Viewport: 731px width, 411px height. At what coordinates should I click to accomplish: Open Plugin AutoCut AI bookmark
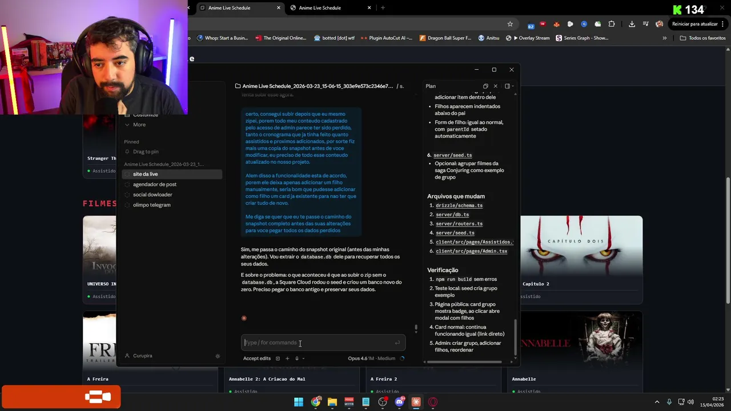387,38
